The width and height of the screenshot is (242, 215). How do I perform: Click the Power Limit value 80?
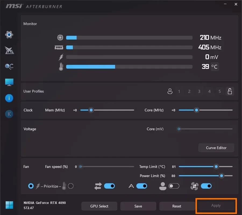pyautogui.click(x=173, y=176)
